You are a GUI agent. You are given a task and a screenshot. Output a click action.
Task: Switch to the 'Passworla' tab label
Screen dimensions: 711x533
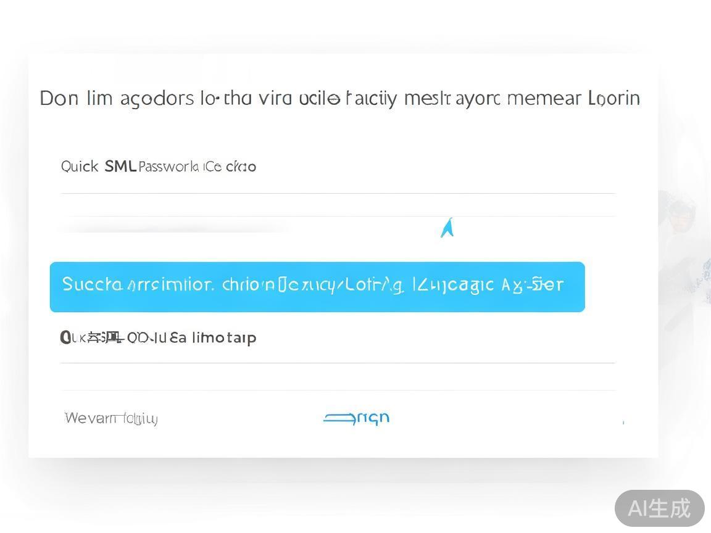coord(168,167)
